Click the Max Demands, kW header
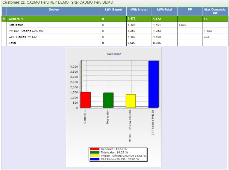The height and width of the screenshot is (170, 229). point(215,11)
